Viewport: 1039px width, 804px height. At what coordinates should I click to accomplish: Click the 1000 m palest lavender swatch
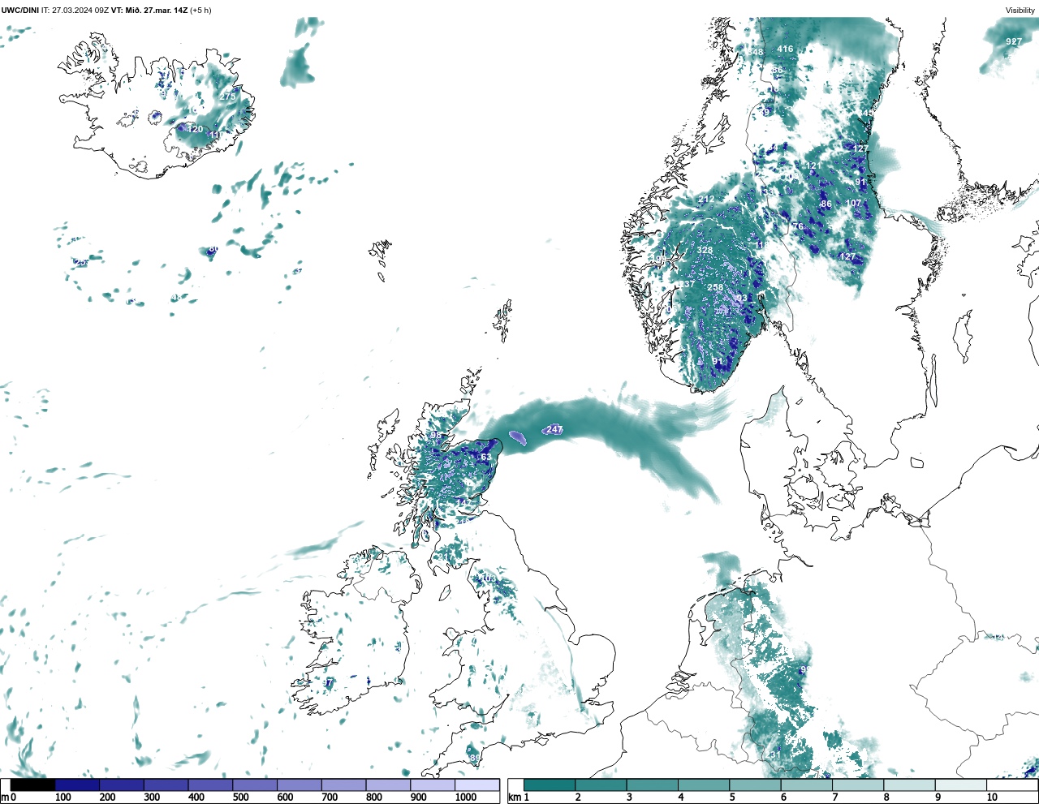point(477,785)
